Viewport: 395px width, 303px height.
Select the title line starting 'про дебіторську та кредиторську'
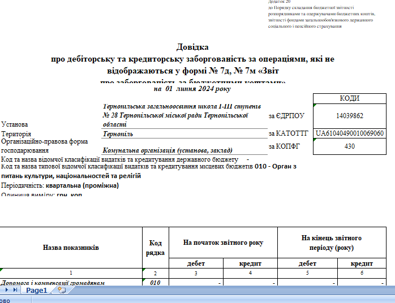(x=192, y=59)
